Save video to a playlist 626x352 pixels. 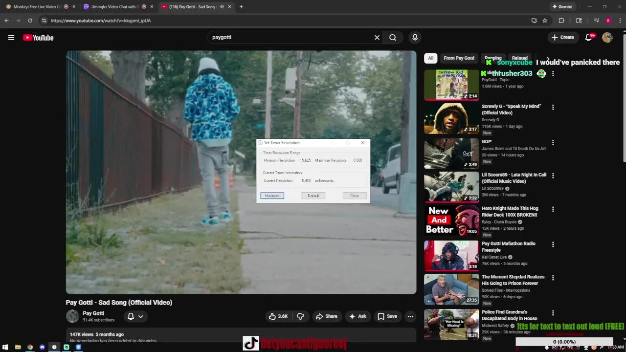click(x=387, y=316)
